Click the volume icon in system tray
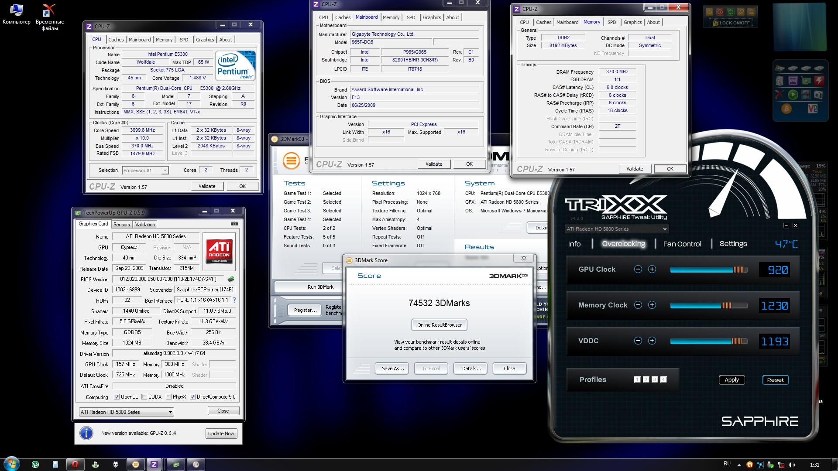This screenshot has width=838, height=471. (x=792, y=465)
